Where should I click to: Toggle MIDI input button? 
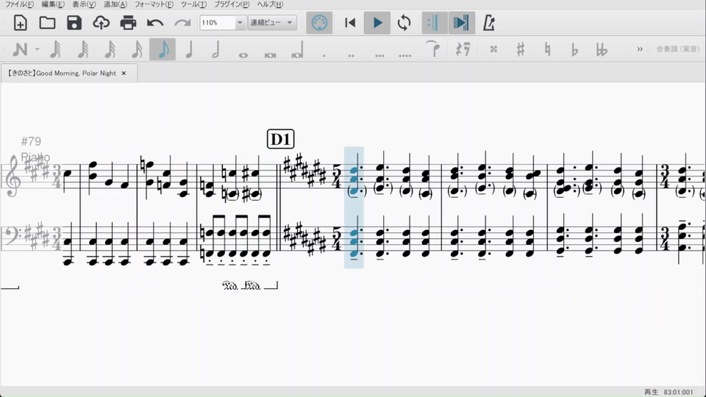pyautogui.click(x=319, y=23)
